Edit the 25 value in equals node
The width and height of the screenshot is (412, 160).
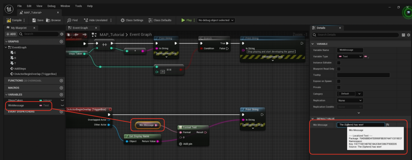(162, 72)
